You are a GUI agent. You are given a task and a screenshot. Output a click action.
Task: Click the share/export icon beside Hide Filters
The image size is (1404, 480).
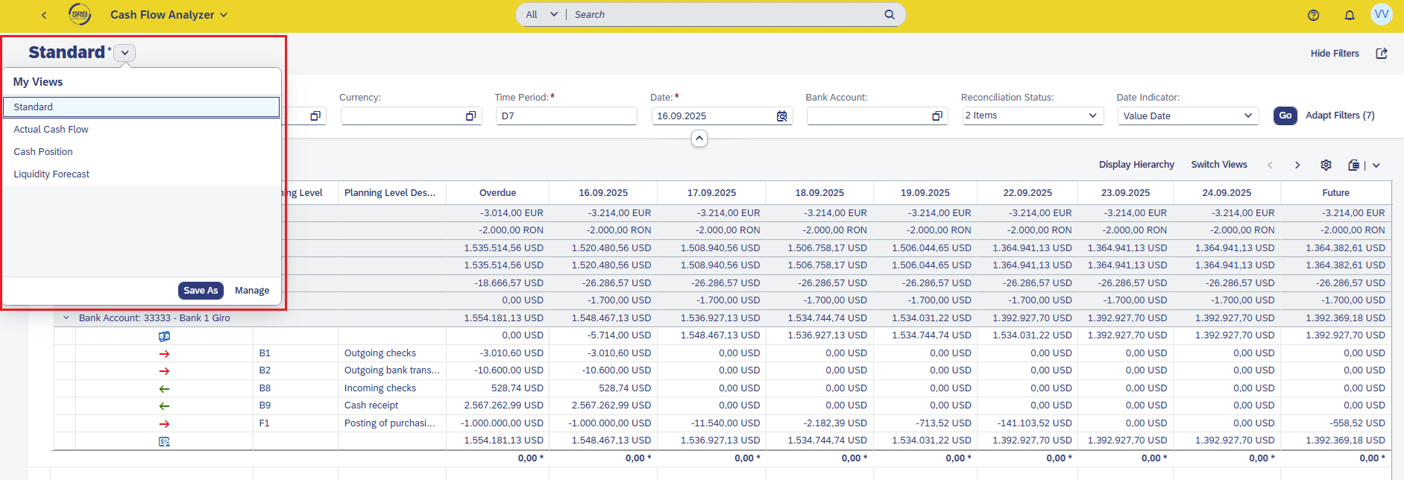(x=1381, y=54)
